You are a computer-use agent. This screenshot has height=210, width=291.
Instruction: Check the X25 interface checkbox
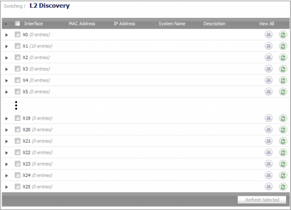(x=18, y=186)
